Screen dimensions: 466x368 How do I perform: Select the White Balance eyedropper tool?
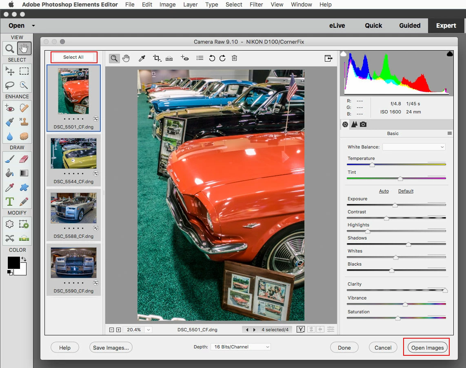[x=142, y=58]
